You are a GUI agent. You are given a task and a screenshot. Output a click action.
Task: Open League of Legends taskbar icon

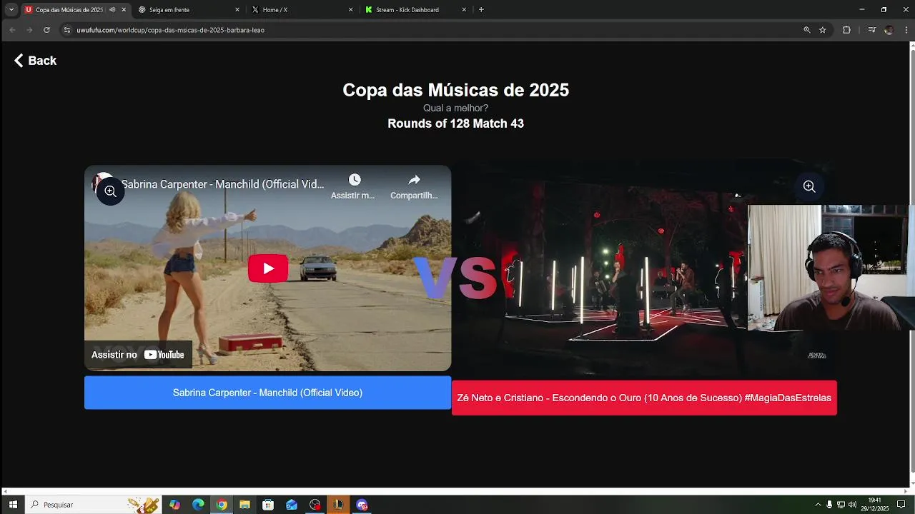(338, 505)
